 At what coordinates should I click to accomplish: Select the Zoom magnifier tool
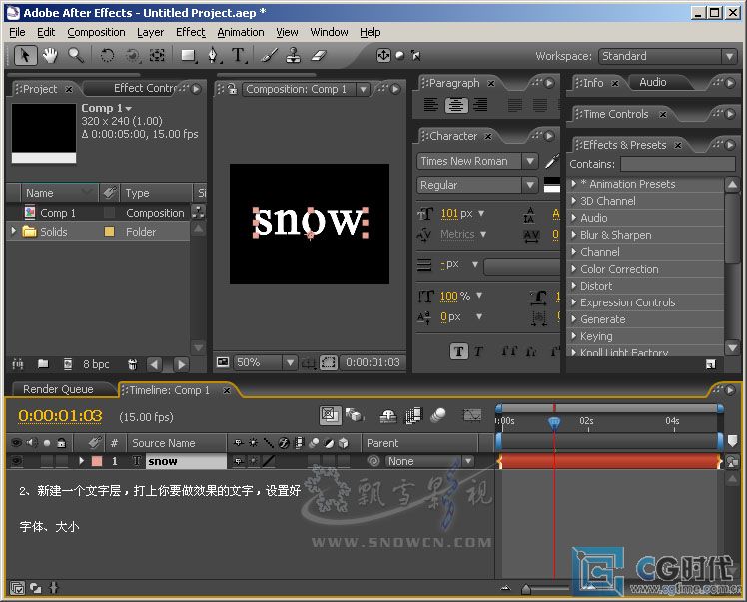(75, 56)
